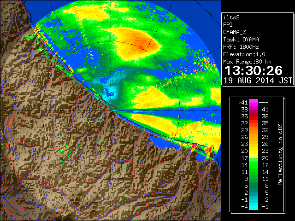Click the orange-red echo core north of radar
This screenshot has width=295, height=221.
pos(143,42)
